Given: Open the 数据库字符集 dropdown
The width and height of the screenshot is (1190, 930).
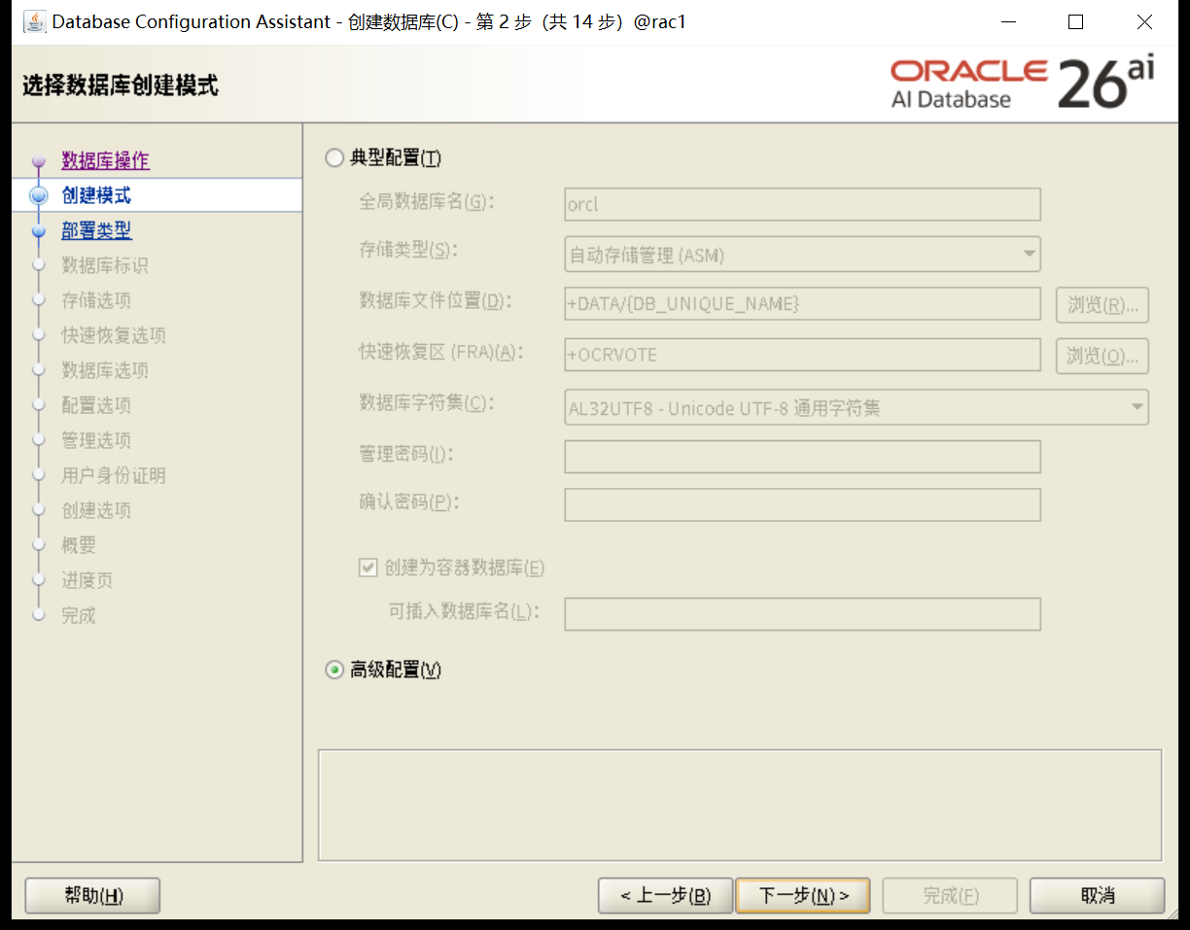Looking at the screenshot, I should tap(856, 407).
